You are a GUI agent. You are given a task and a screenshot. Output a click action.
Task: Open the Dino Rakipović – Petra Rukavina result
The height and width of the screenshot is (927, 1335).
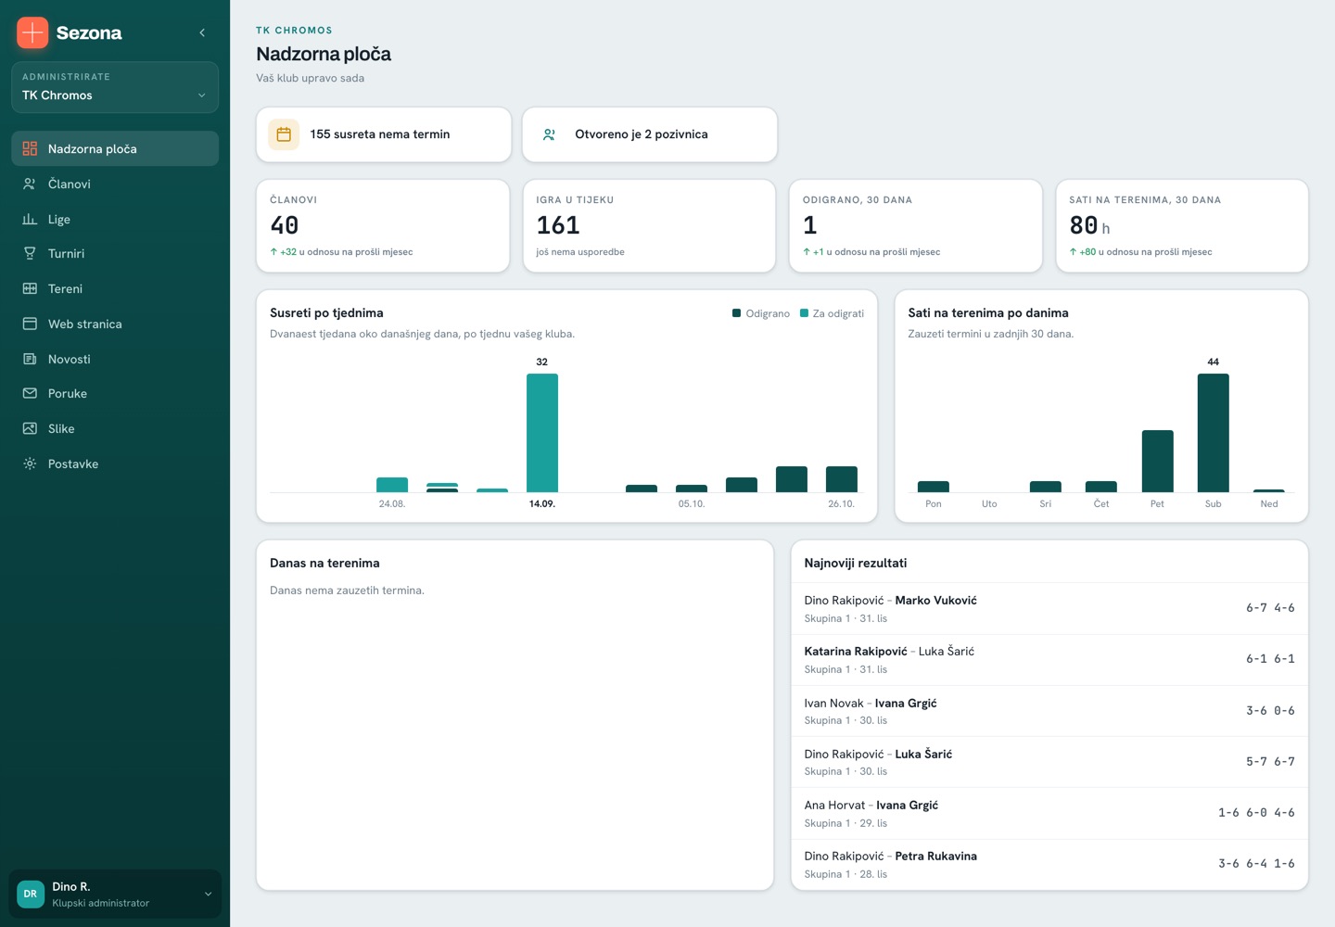1049,864
